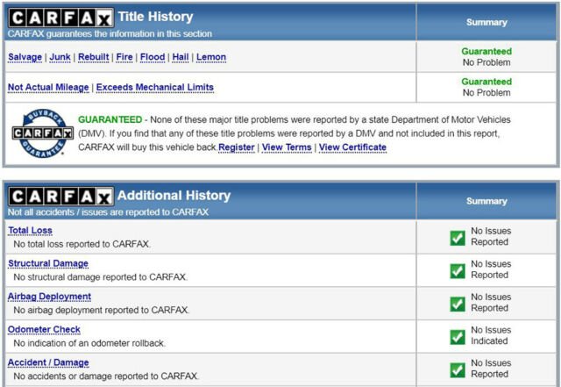The width and height of the screenshot is (561, 387).
Task: Open the Rebuilt title link
Action: (94, 57)
